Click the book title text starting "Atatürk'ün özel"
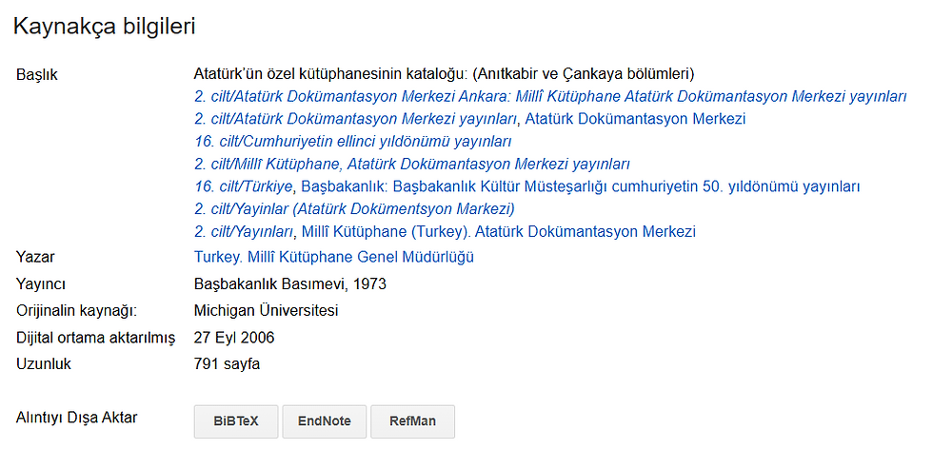Screen dimensions: 933x449 pyautogui.click(x=444, y=73)
